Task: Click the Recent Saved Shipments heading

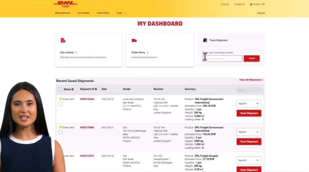Action: coord(75,81)
